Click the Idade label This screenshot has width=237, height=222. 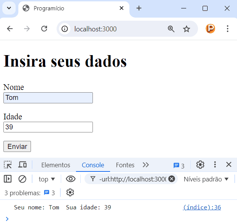click(x=13, y=117)
